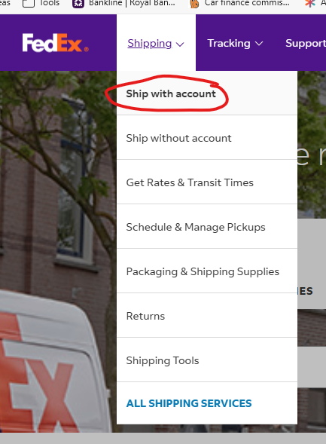The image size is (326, 444).
Task: Open the Car finance commission bookmark
Action: pos(247,4)
